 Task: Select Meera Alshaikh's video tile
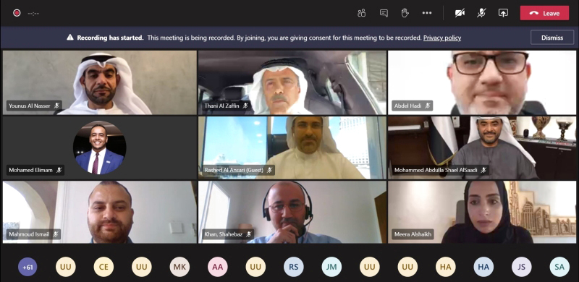[x=482, y=212]
